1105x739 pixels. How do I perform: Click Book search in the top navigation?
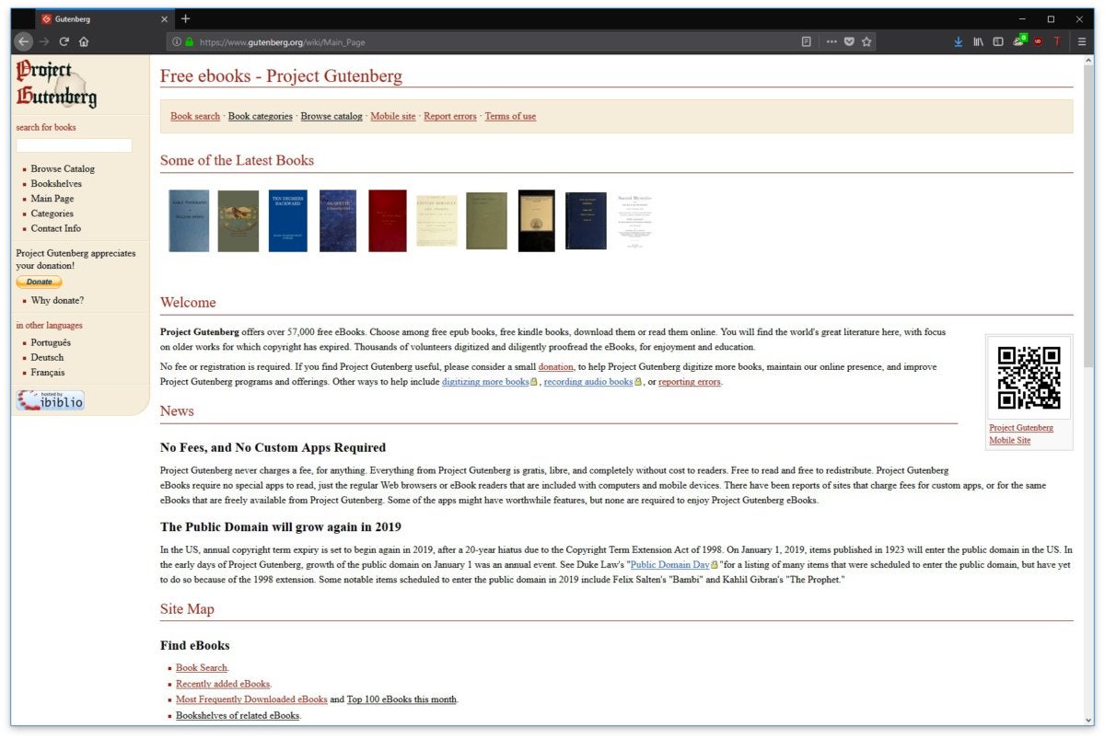click(195, 117)
